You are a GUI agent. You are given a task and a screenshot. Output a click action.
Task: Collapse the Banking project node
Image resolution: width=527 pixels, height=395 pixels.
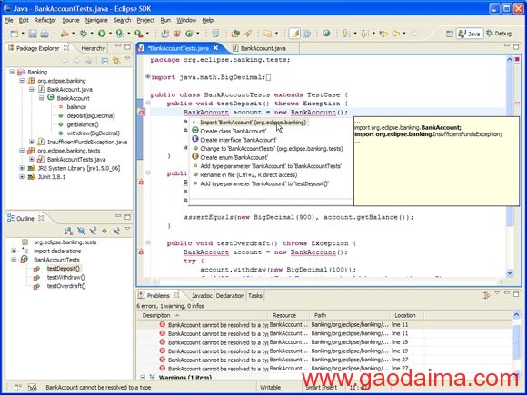(13, 72)
